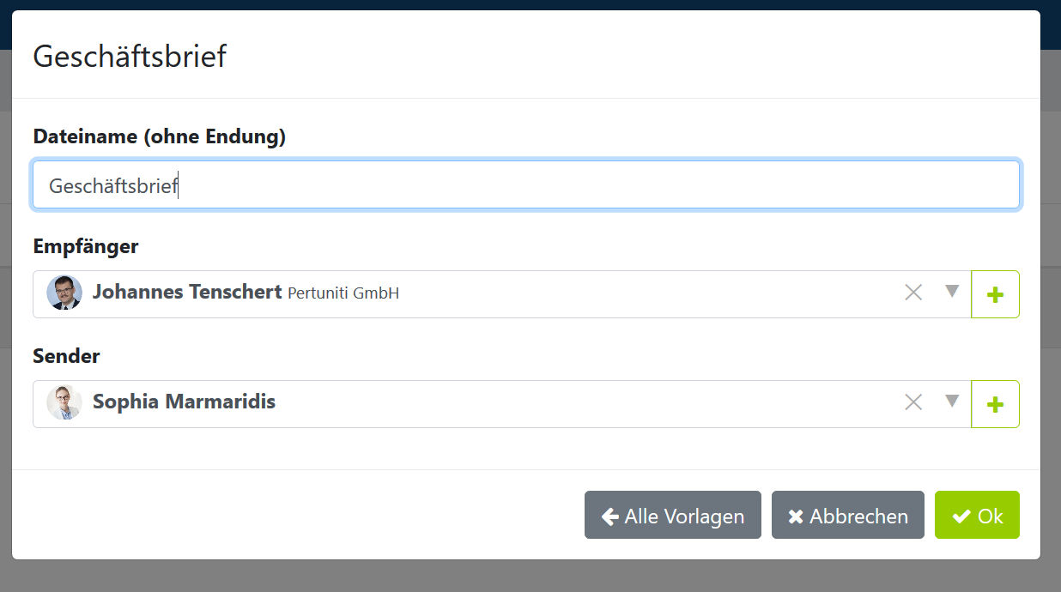Add a new Empfänger with the green plus
The image size is (1061, 592).
tap(995, 294)
